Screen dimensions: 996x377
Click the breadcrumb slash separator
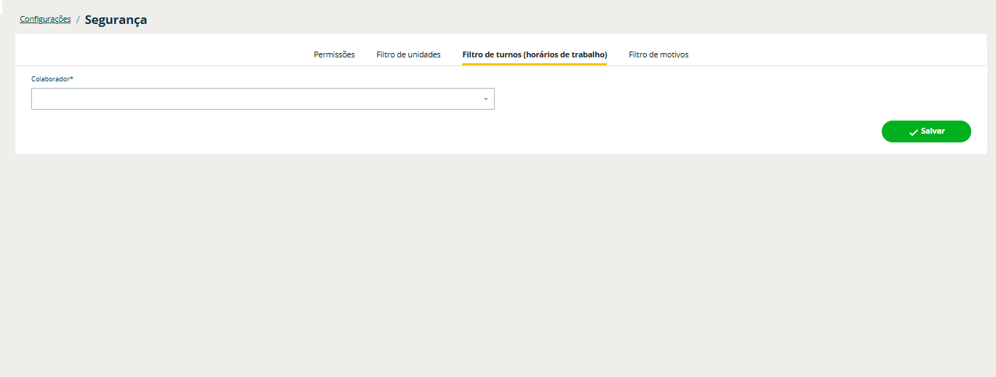pos(78,20)
